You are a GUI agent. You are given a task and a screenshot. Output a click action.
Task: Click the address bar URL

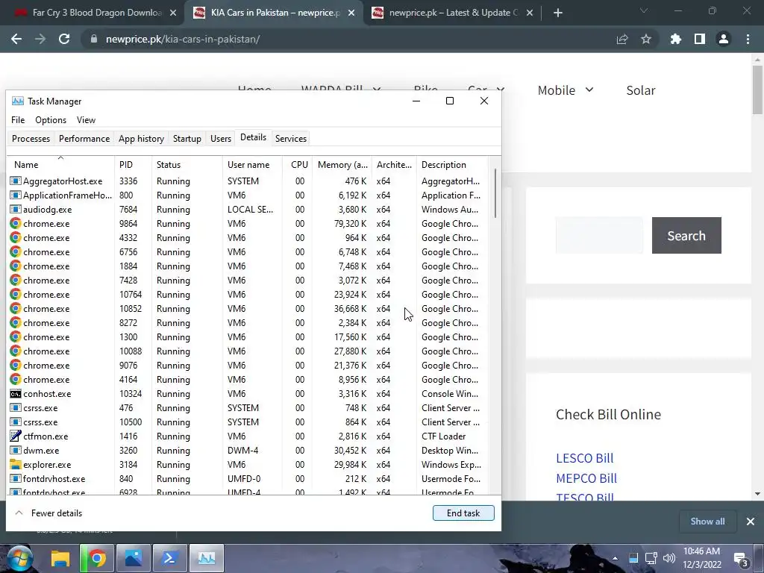[183, 39]
